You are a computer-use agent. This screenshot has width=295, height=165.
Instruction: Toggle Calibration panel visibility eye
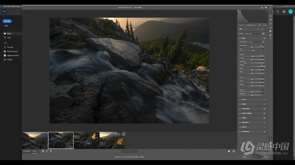click(x=264, y=132)
